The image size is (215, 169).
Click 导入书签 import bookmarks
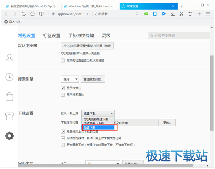pyautogui.click(x=12, y=22)
